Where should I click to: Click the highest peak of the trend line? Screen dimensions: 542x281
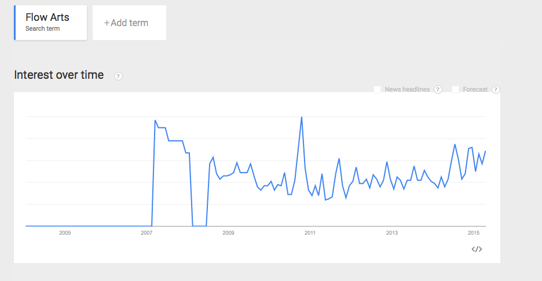pos(302,117)
